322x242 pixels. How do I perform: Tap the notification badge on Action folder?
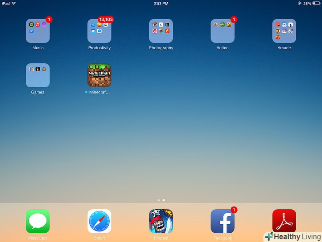(234, 20)
